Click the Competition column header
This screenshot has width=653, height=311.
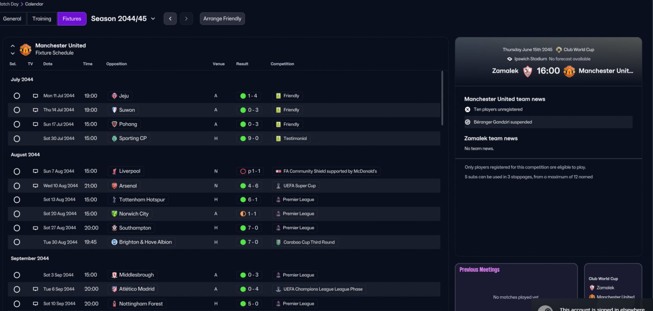tap(282, 64)
